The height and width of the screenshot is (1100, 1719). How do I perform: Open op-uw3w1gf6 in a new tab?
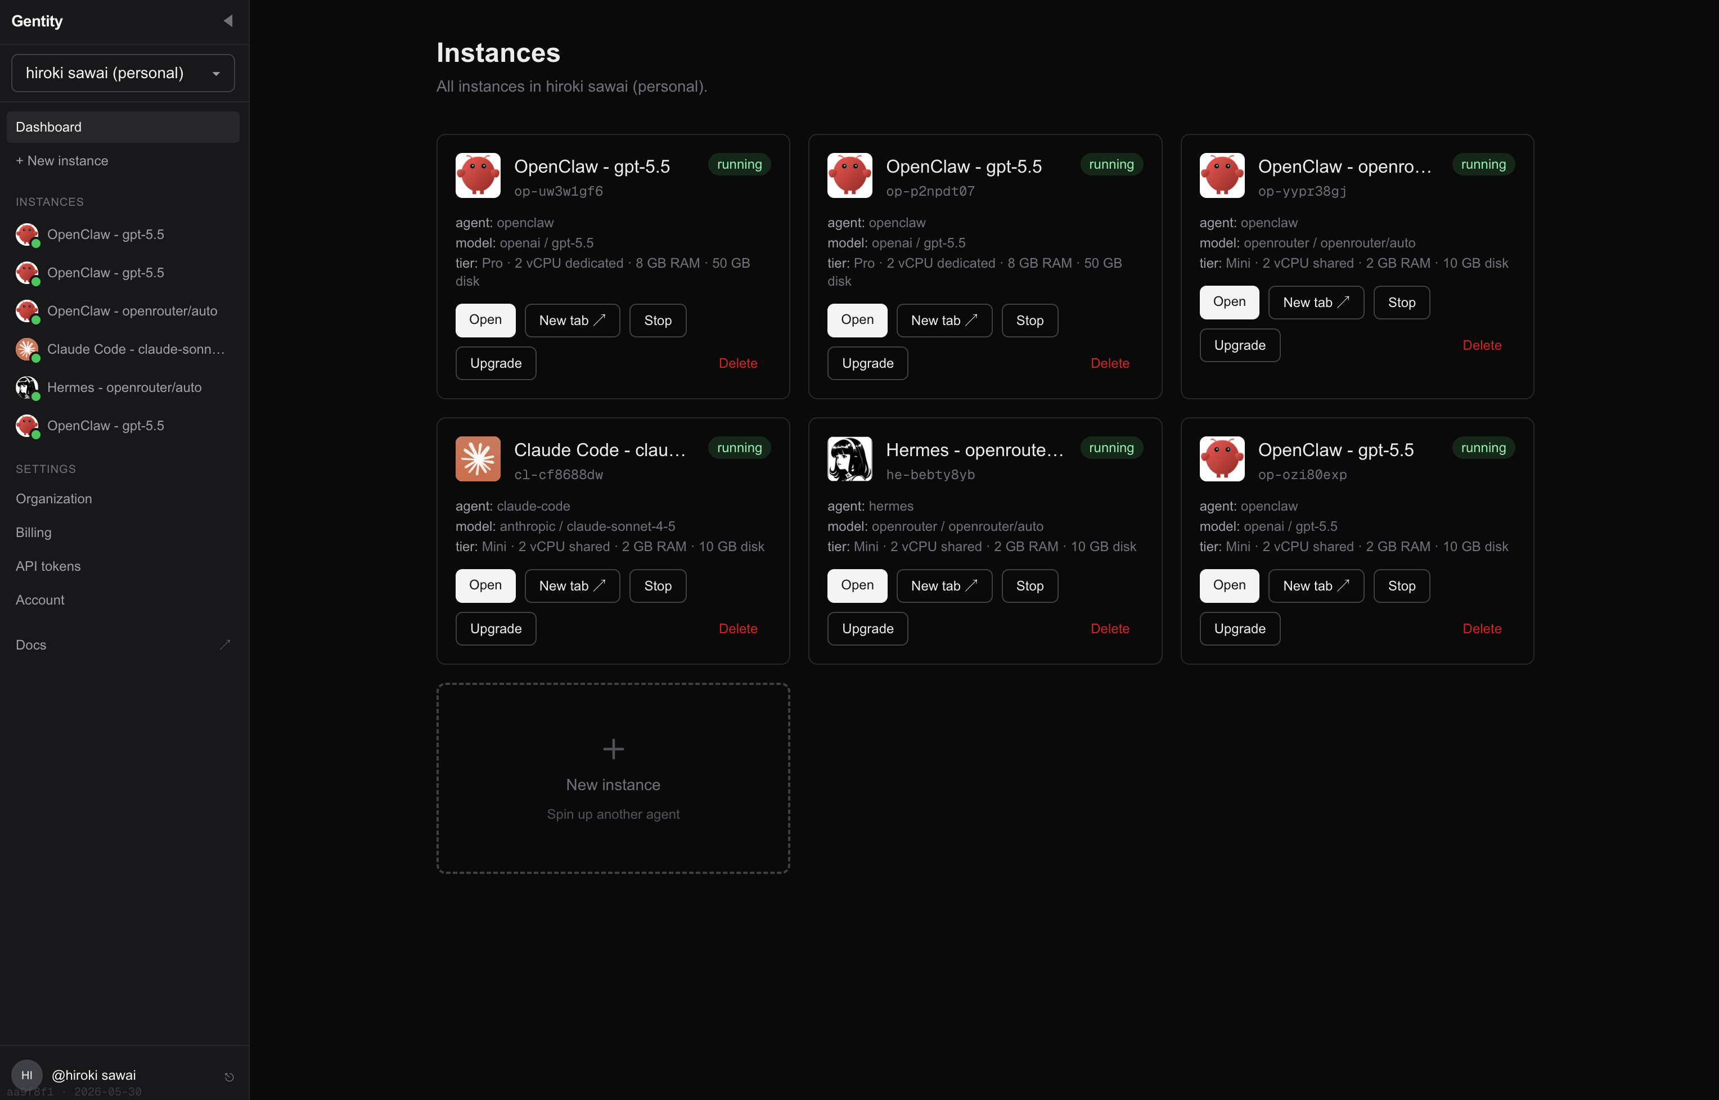(x=572, y=320)
